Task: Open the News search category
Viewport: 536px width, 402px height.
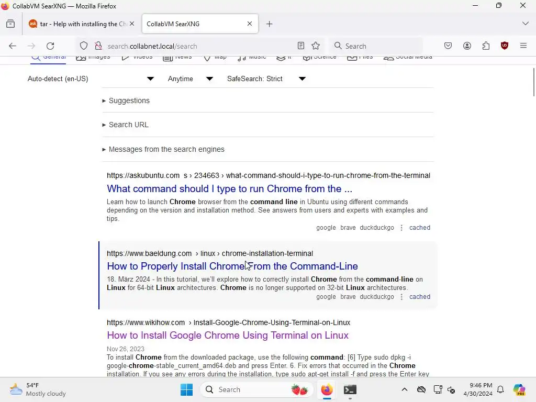Action: tap(177, 58)
